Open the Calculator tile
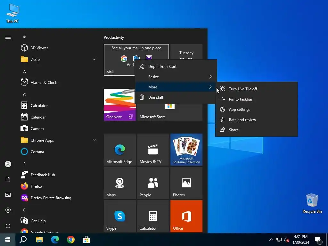Image resolution: width=328 pixels, height=246 pixels. [x=153, y=216]
